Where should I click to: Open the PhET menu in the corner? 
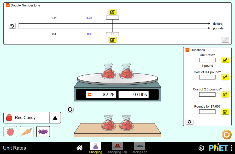pos(232,148)
